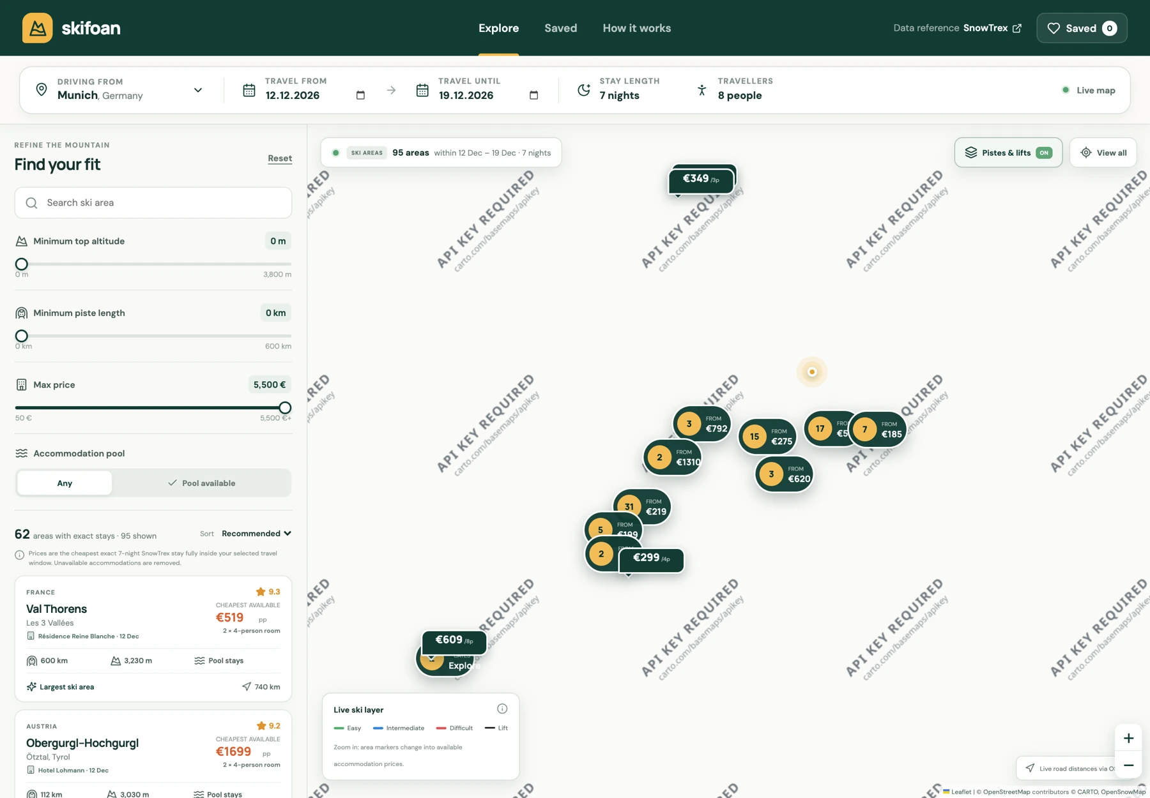Click the skifoan mountain logo icon

pyautogui.click(x=37, y=28)
